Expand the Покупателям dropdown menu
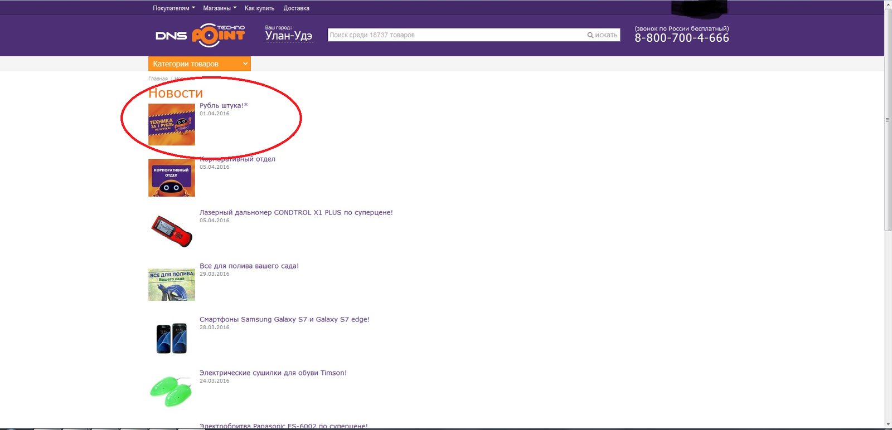The height and width of the screenshot is (430, 892). (x=174, y=8)
